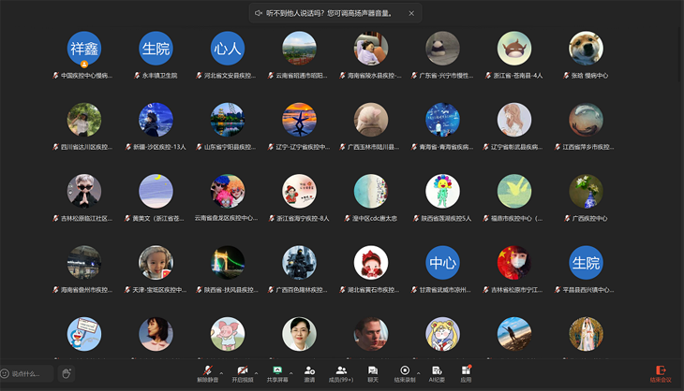Open the invite (邀请) dialog
Viewport: 684px width, 391px height.
pyautogui.click(x=309, y=372)
